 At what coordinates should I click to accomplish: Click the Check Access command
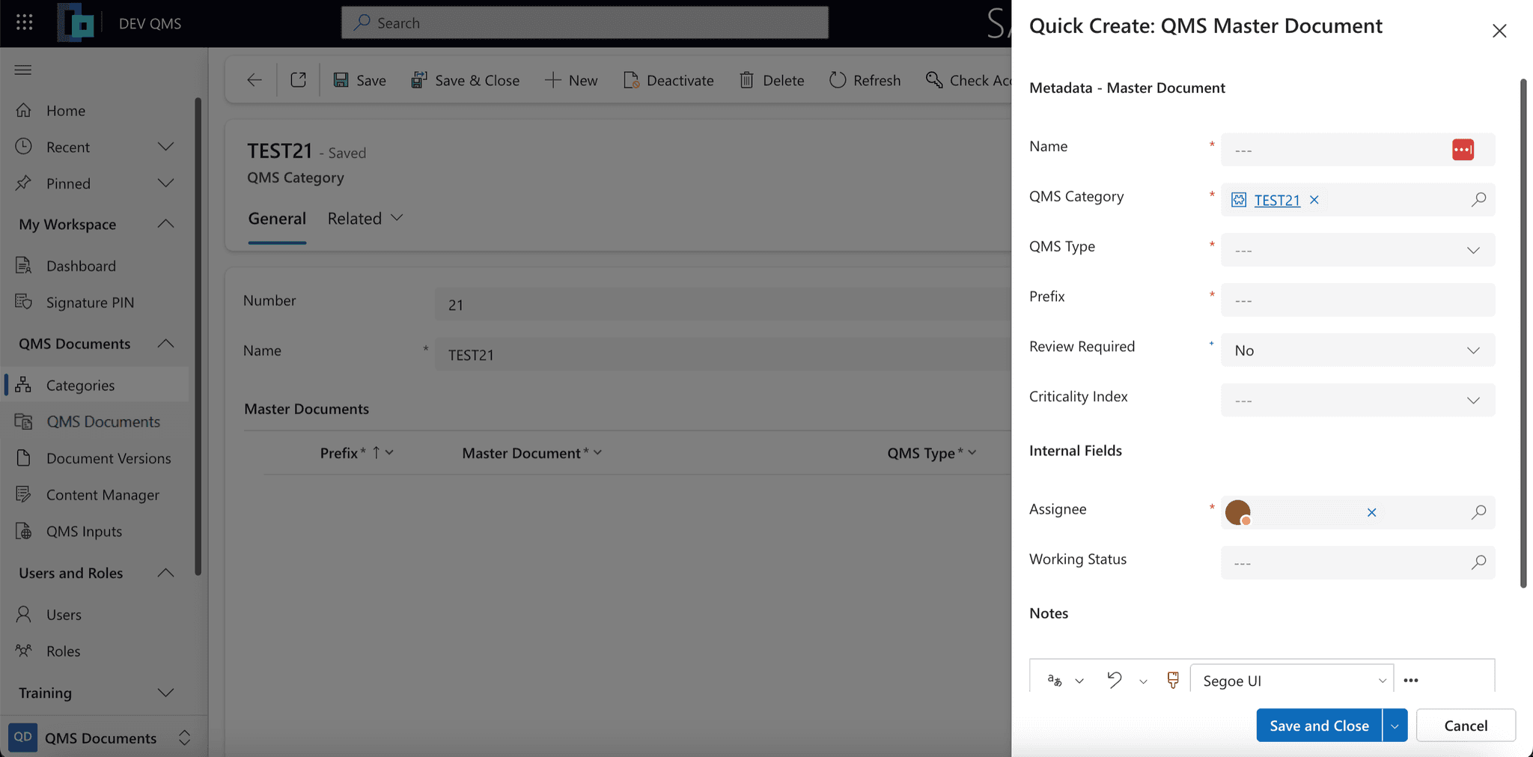[x=968, y=80]
